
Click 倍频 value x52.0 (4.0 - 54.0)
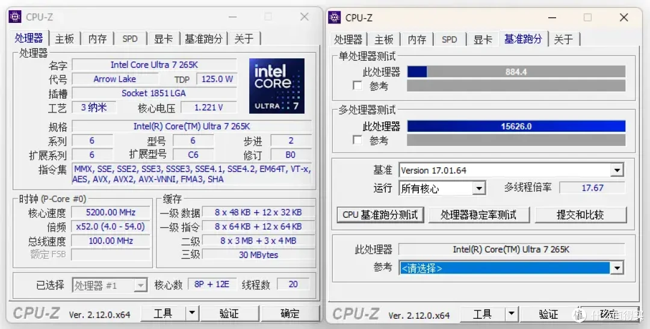click(111, 226)
